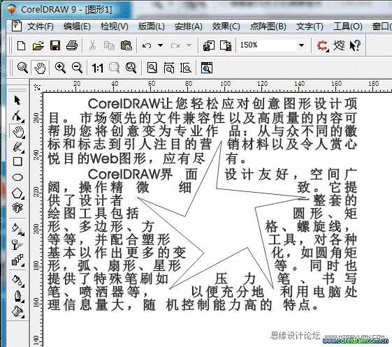
Task: Click the Cut scissors icon
Action: point(92,45)
